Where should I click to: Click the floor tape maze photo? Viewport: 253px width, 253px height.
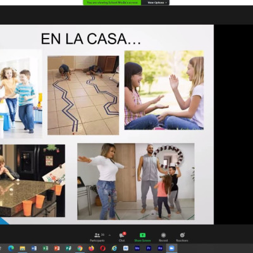pyautogui.click(x=83, y=96)
